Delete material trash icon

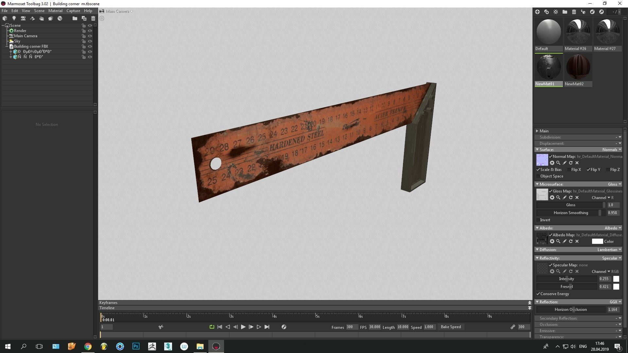click(574, 12)
